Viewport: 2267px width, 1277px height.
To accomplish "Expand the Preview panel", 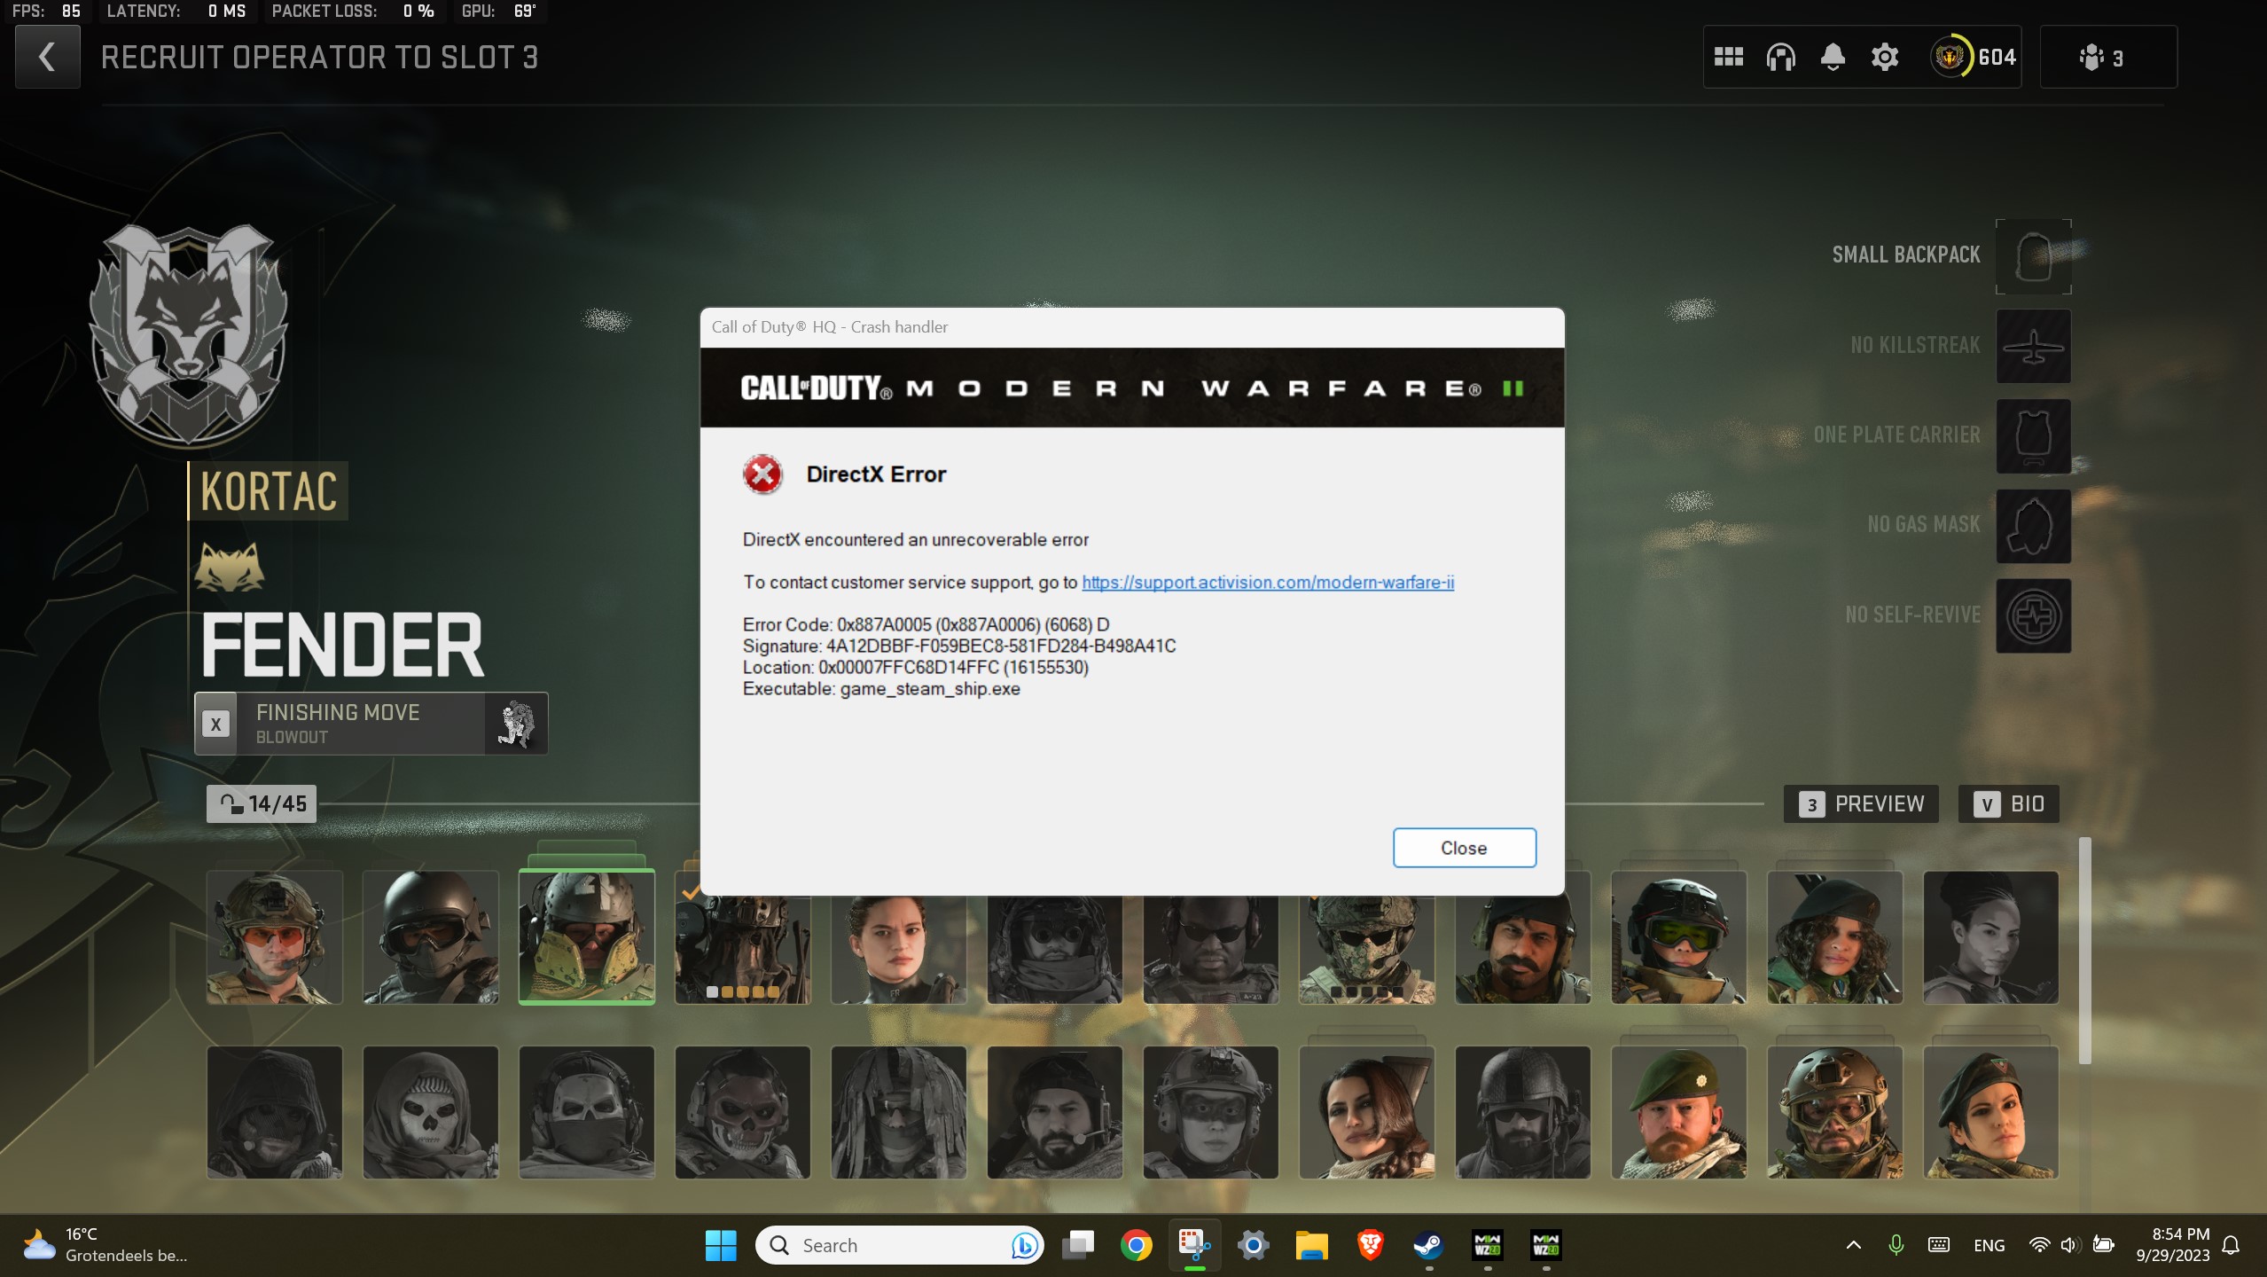I will pyautogui.click(x=1861, y=803).
